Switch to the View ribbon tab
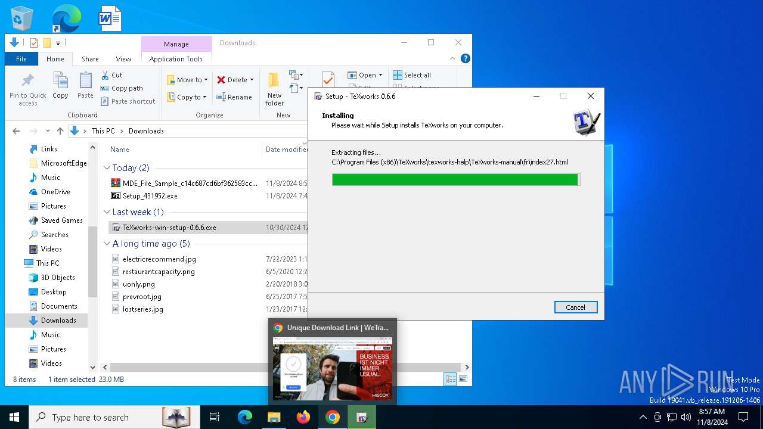Viewport: 763px width, 429px height. (123, 59)
